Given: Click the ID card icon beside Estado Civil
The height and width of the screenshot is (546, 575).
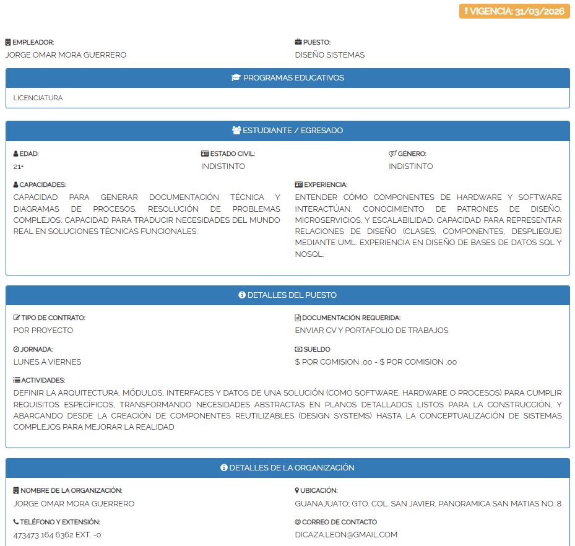Looking at the screenshot, I should [205, 154].
